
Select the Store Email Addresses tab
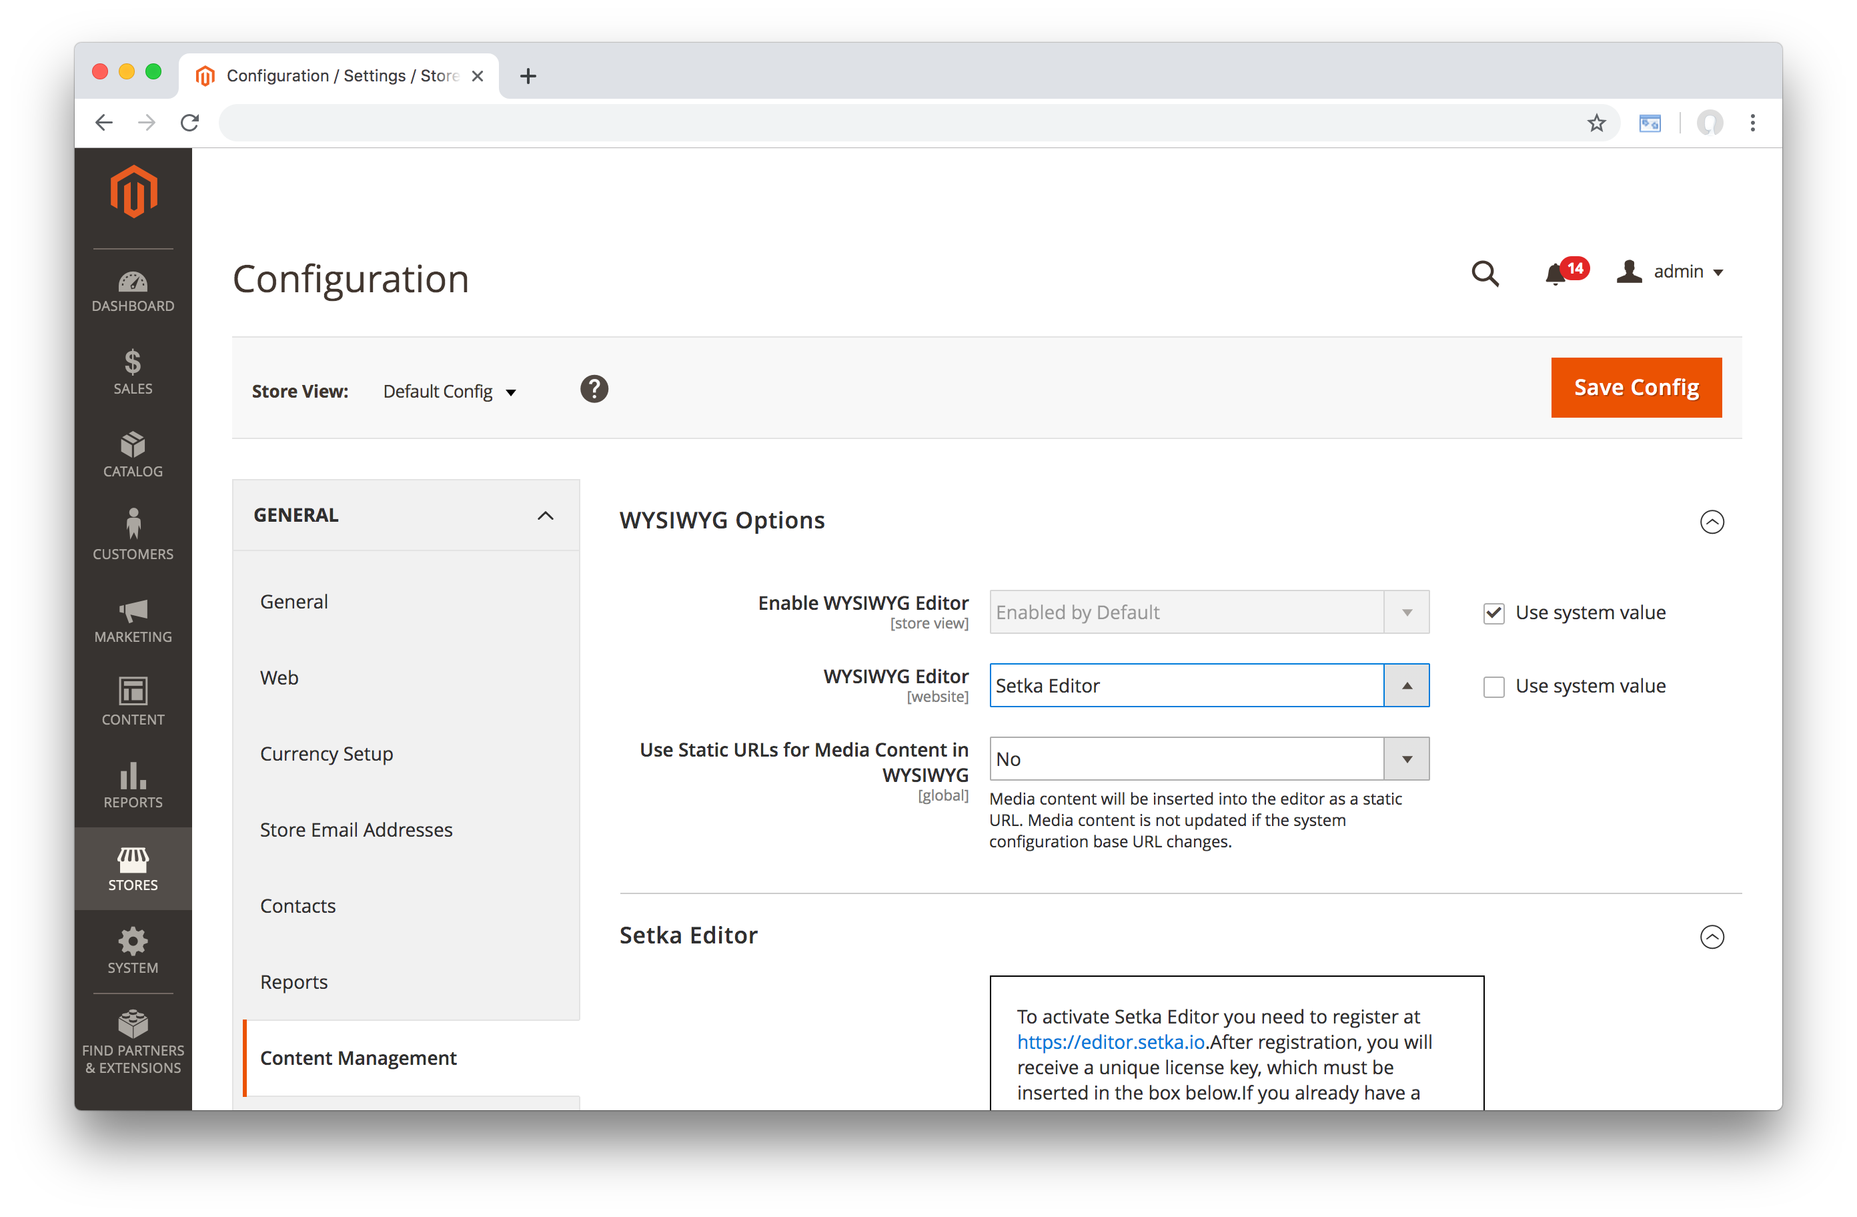pos(356,830)
